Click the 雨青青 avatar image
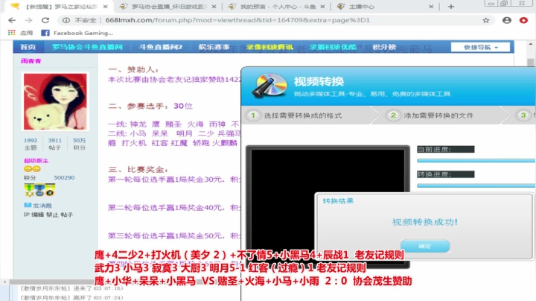This screenshot has width=536, height=301. coord(55,101)
